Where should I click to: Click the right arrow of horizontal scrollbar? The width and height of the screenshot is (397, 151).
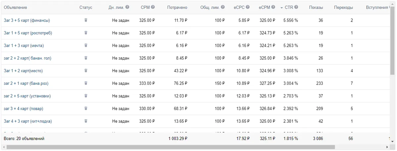coord(387,147)
